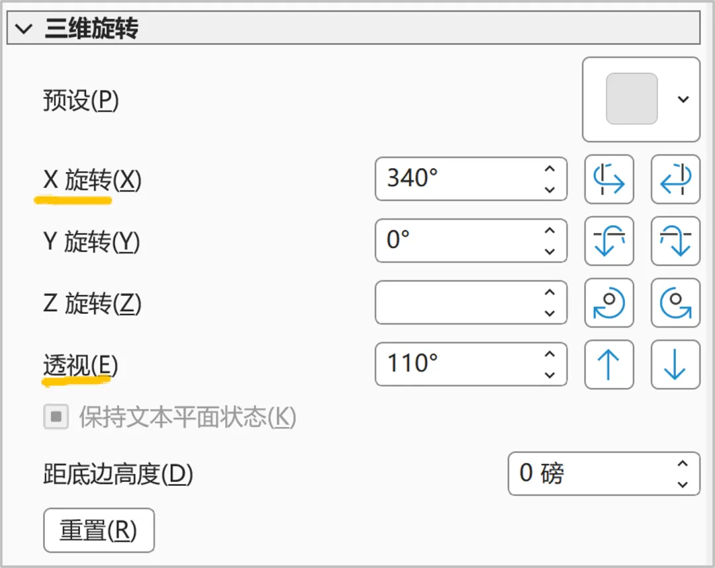Click the X 旋转 field showing 340°
The width and height of the screenshot is (715, 568).
471,179
